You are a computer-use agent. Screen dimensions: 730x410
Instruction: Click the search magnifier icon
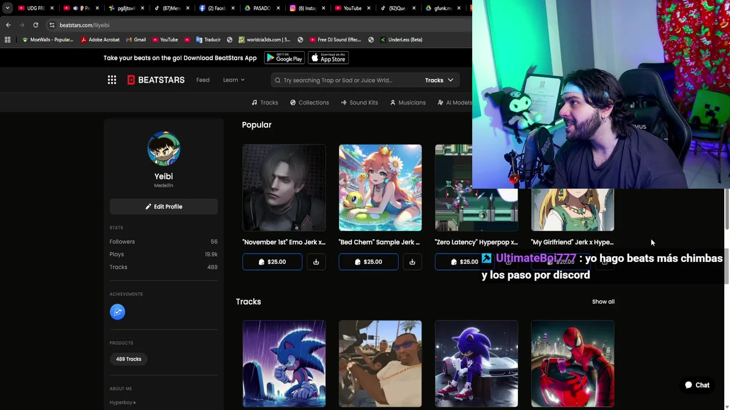(x=278, y=80)
